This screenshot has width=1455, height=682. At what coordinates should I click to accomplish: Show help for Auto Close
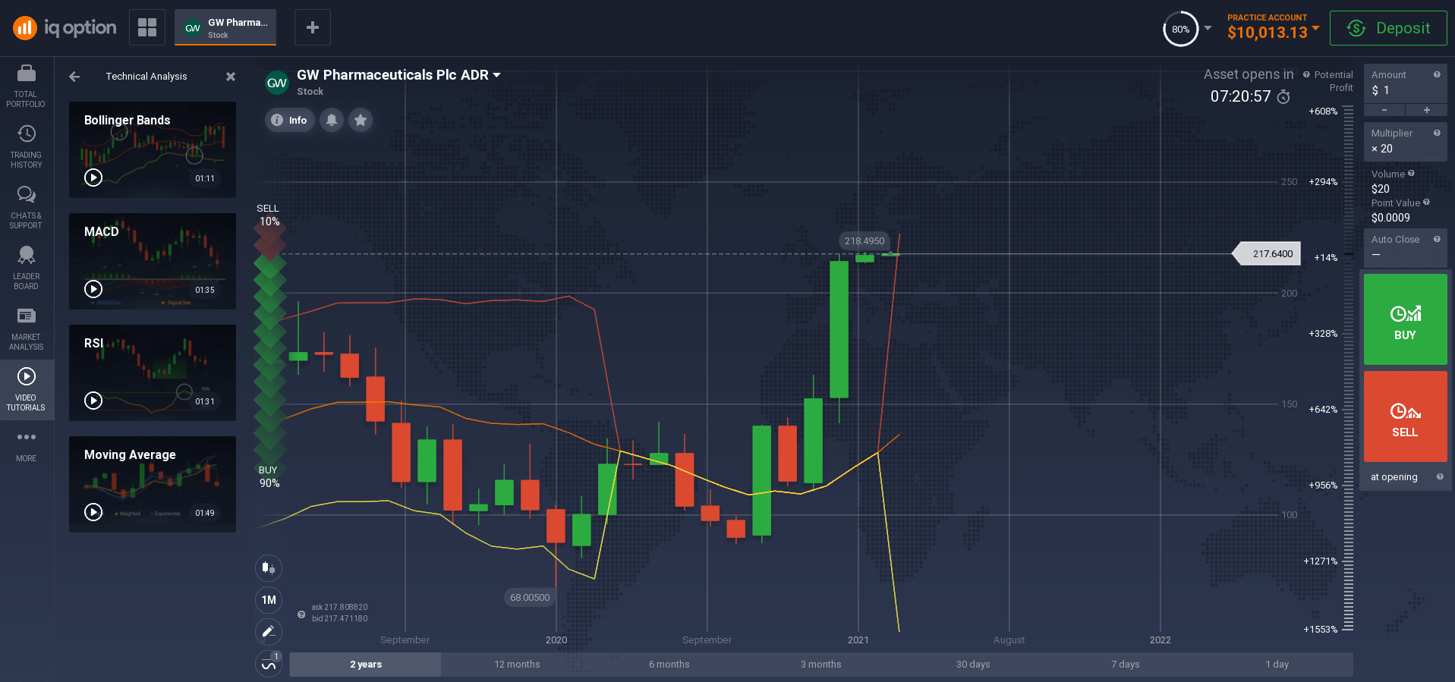click(1437, 239)
